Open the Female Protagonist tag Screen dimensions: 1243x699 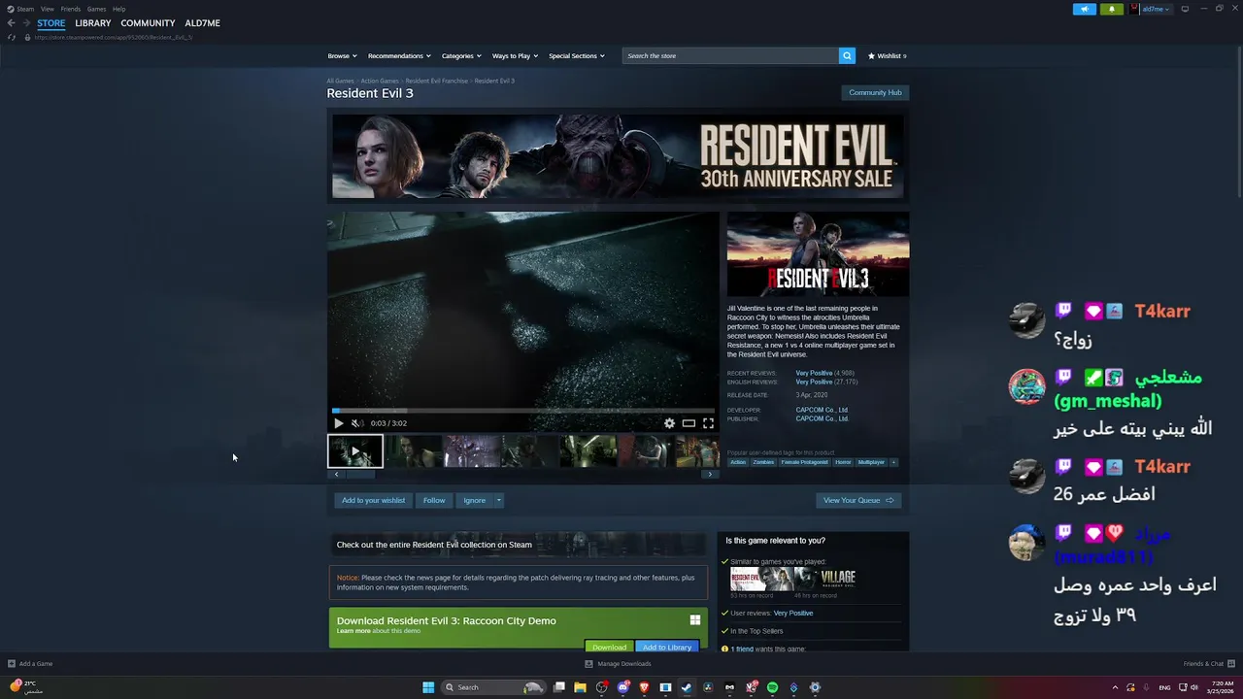(805, 462)
